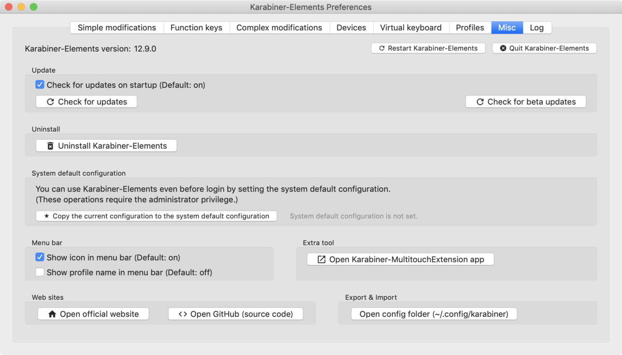This screenshot has width=622, height=355.
Task: Go to the Devices tab
Action: click(351, 27)
